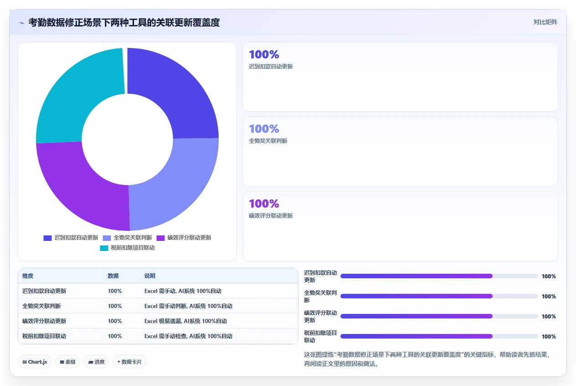Click the 表格 tag chip

click(67, 362)
